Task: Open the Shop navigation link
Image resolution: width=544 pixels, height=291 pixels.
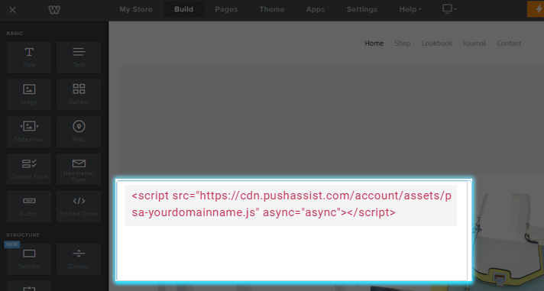Action: coord(403,44)
